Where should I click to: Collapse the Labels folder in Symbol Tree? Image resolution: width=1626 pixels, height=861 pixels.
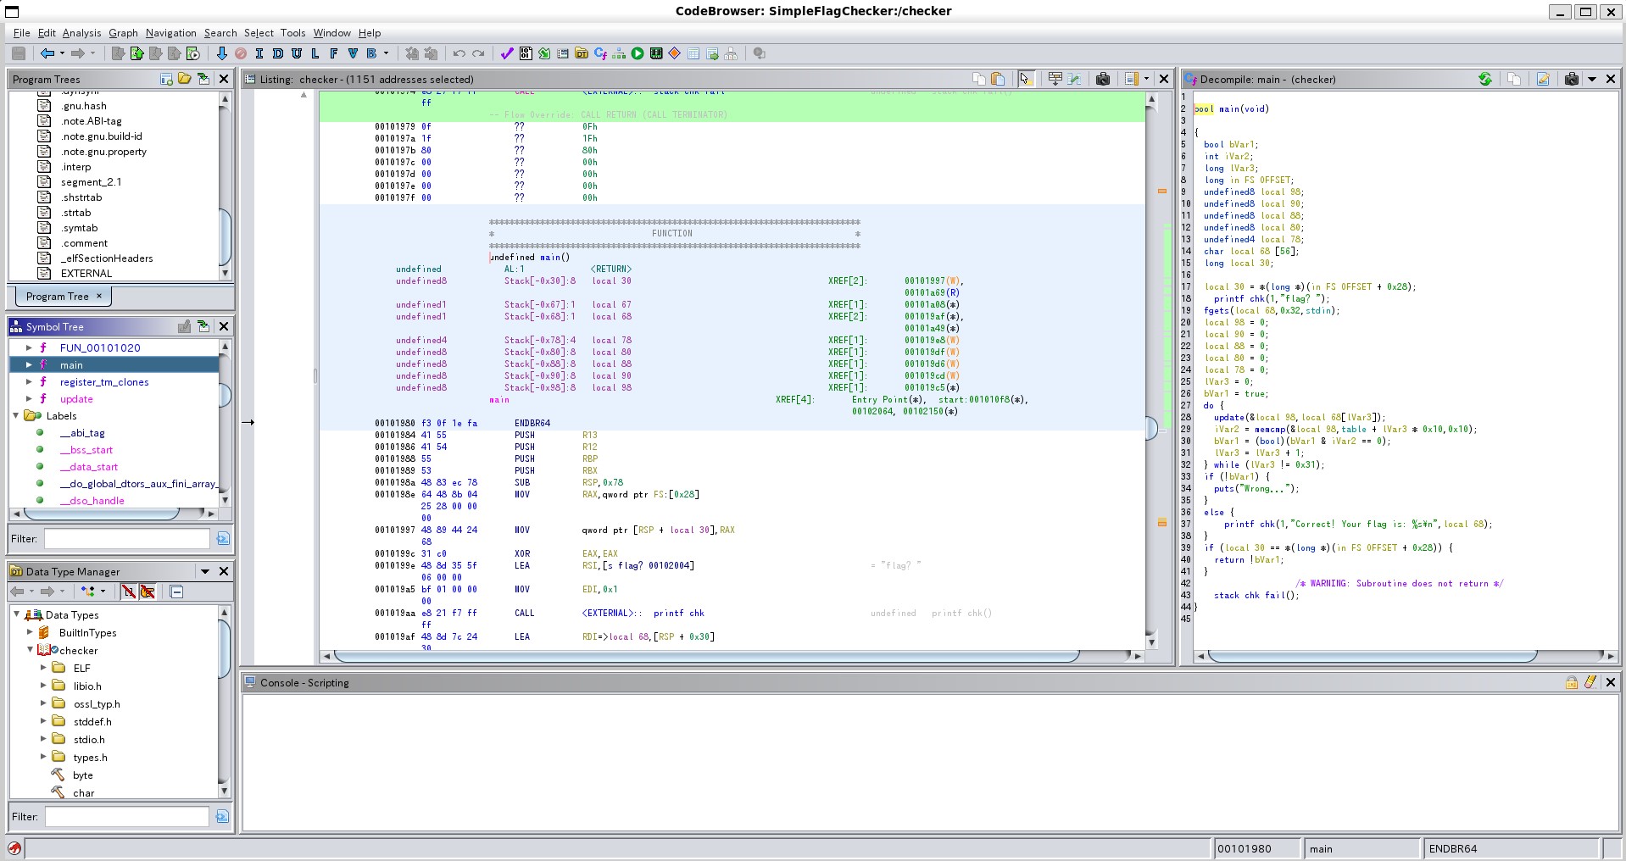click(x=16, y=415)
